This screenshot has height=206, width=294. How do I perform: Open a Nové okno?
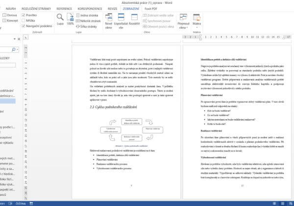coord(109,21)
